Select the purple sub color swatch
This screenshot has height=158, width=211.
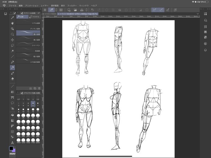point(14,151)
